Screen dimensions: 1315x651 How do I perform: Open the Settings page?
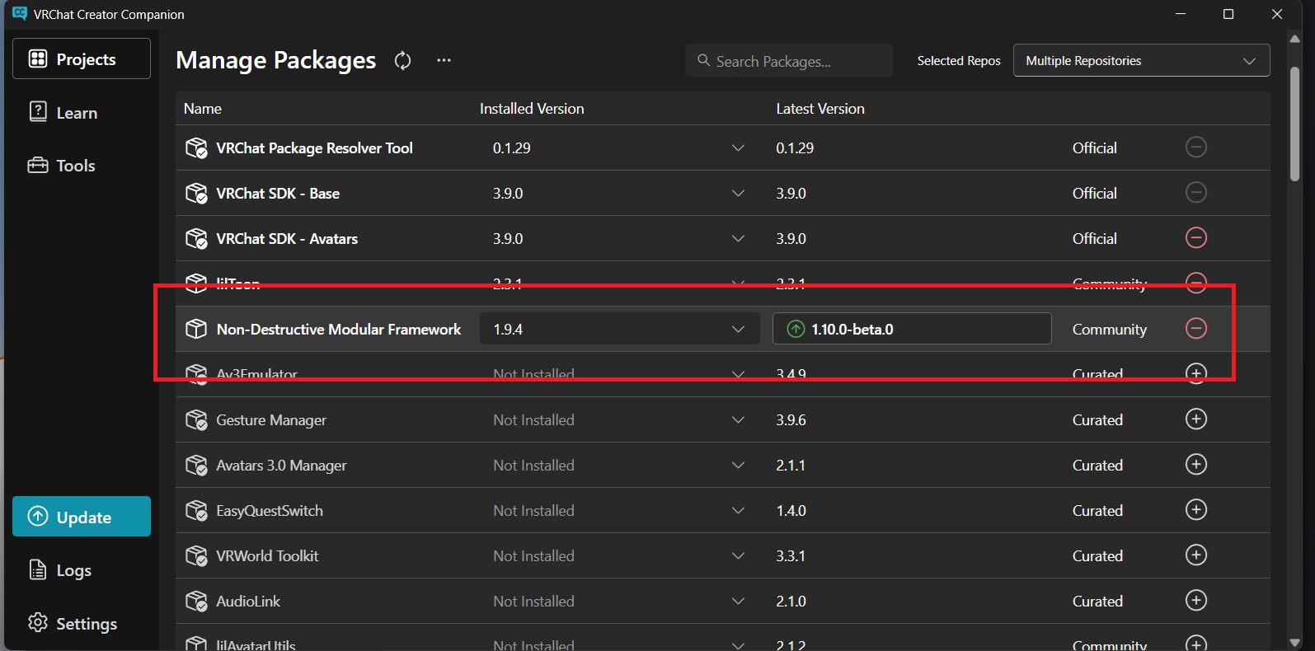[86, 624]
